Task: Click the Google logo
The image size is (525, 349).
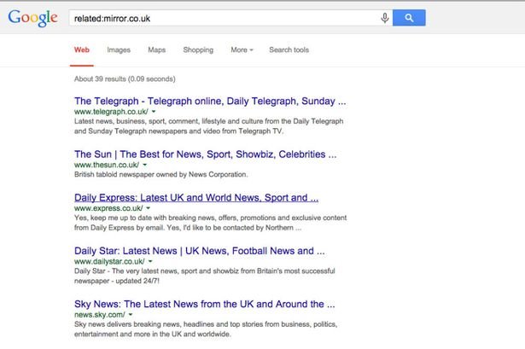Action: (x=33, y=18)
